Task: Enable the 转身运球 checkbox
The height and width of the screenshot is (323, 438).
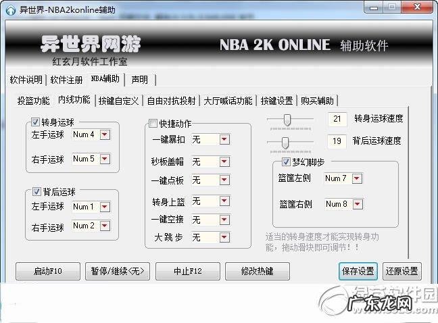Action: click(x=36, y=122)
